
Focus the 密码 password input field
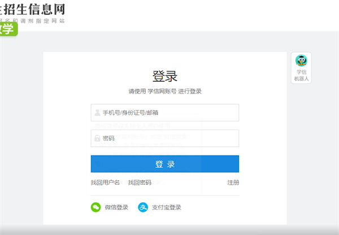(x=169, y=138)
